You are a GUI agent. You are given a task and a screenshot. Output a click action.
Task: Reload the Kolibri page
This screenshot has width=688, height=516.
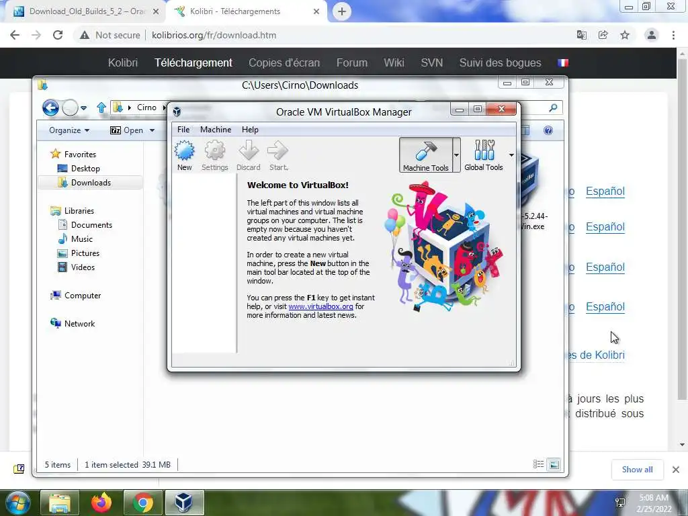58,35
